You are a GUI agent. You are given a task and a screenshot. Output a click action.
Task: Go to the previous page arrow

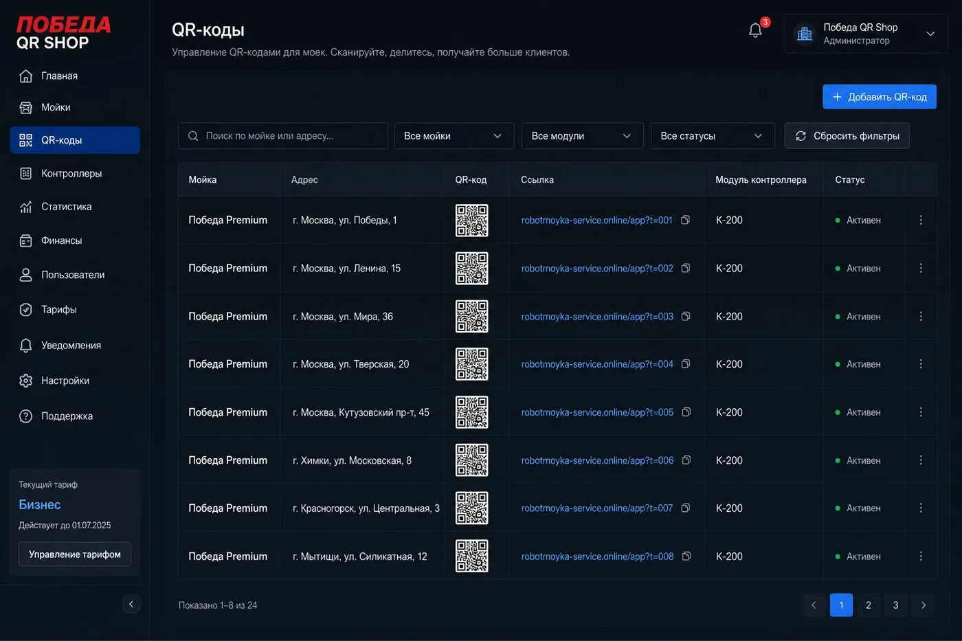pos(814,605)
